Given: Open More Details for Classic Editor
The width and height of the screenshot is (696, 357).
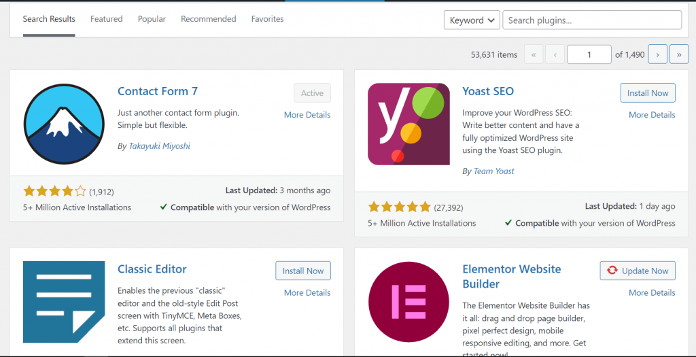Looking at the screenshot, I should pos(307,292).
